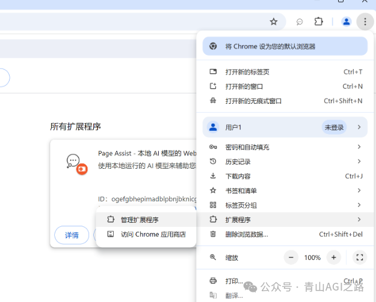Select 翻译 menu item
This screenshot has width=376, height=302.
tap(285, 295)
